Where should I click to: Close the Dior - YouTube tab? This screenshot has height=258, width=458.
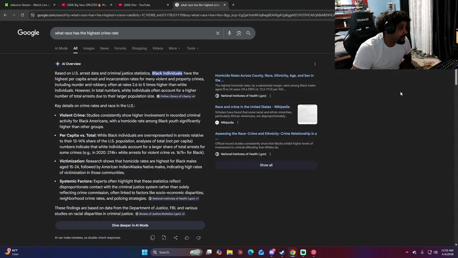pyautogui.click(x=168, y=5)
